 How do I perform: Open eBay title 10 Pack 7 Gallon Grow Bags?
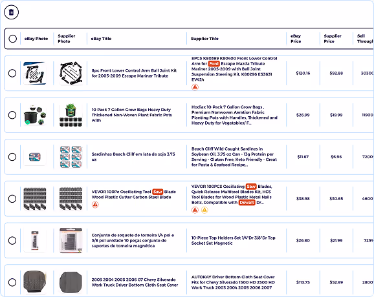pos(131,115)
